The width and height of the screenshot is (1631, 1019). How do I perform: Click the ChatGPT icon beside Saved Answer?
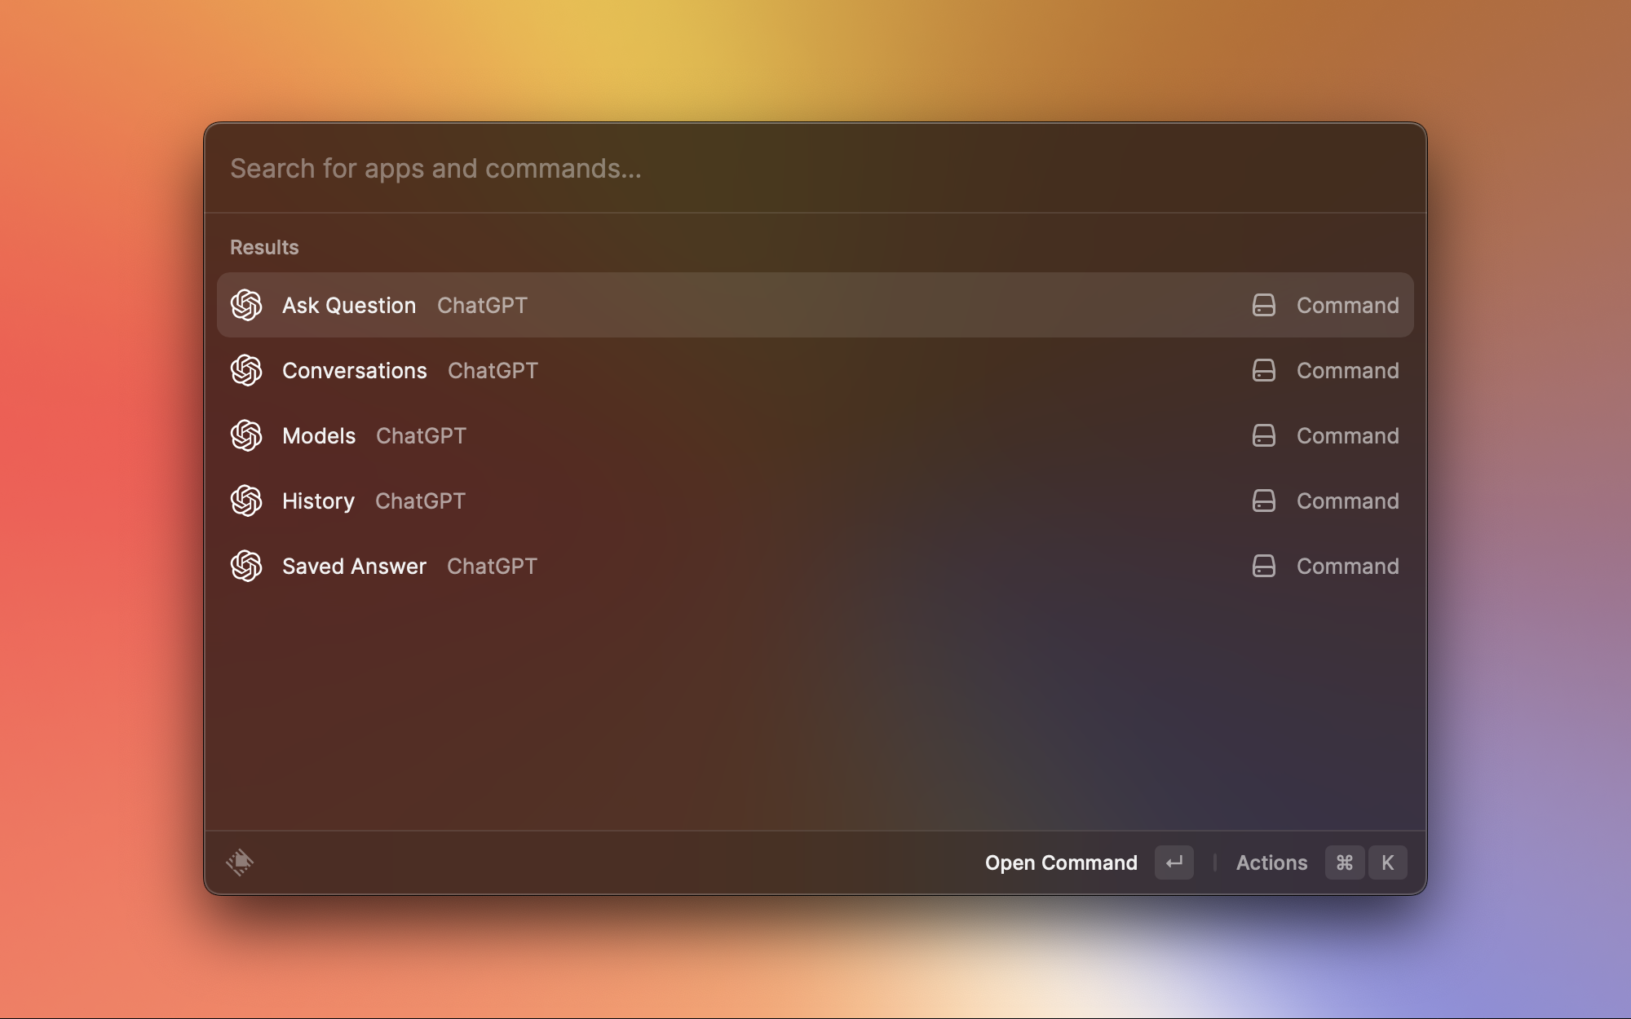click(246, 566)
